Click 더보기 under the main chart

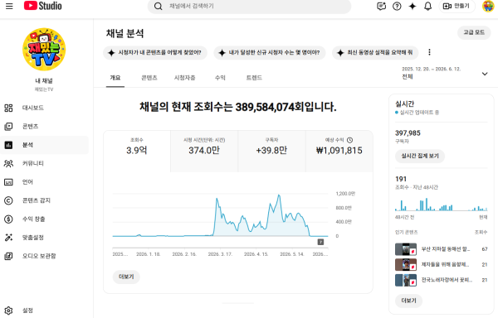coord(126,277)
